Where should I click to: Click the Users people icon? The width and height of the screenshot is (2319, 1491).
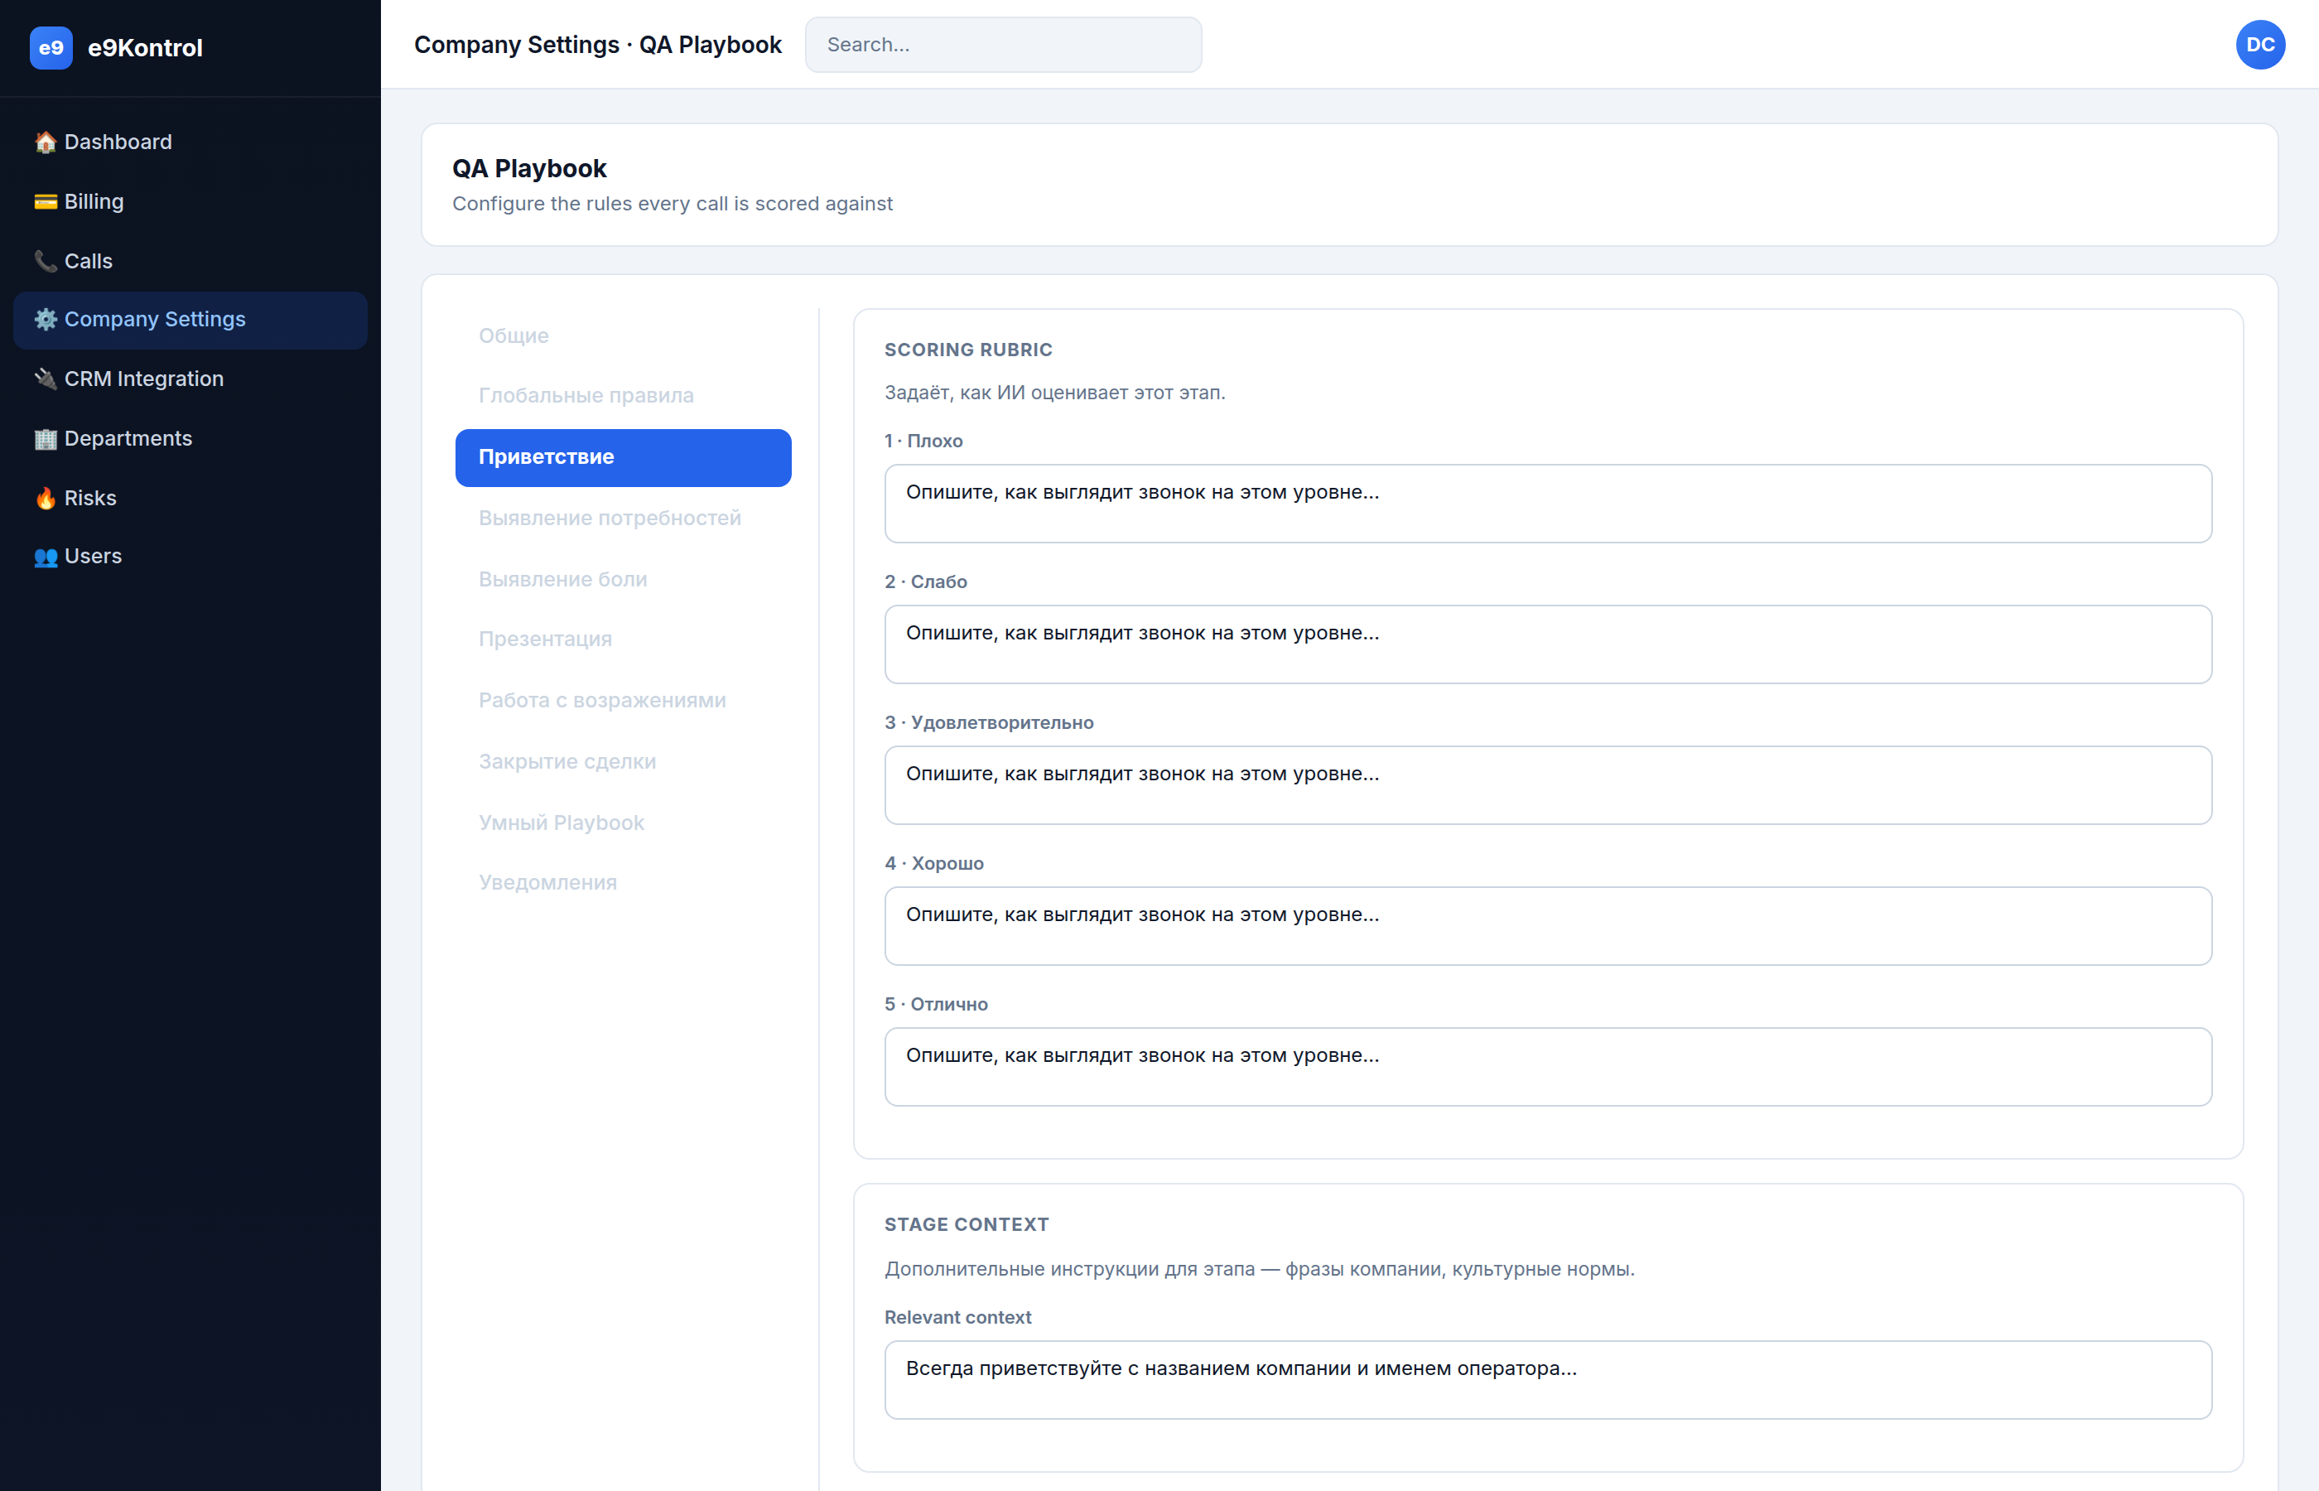tap(46, 557)
